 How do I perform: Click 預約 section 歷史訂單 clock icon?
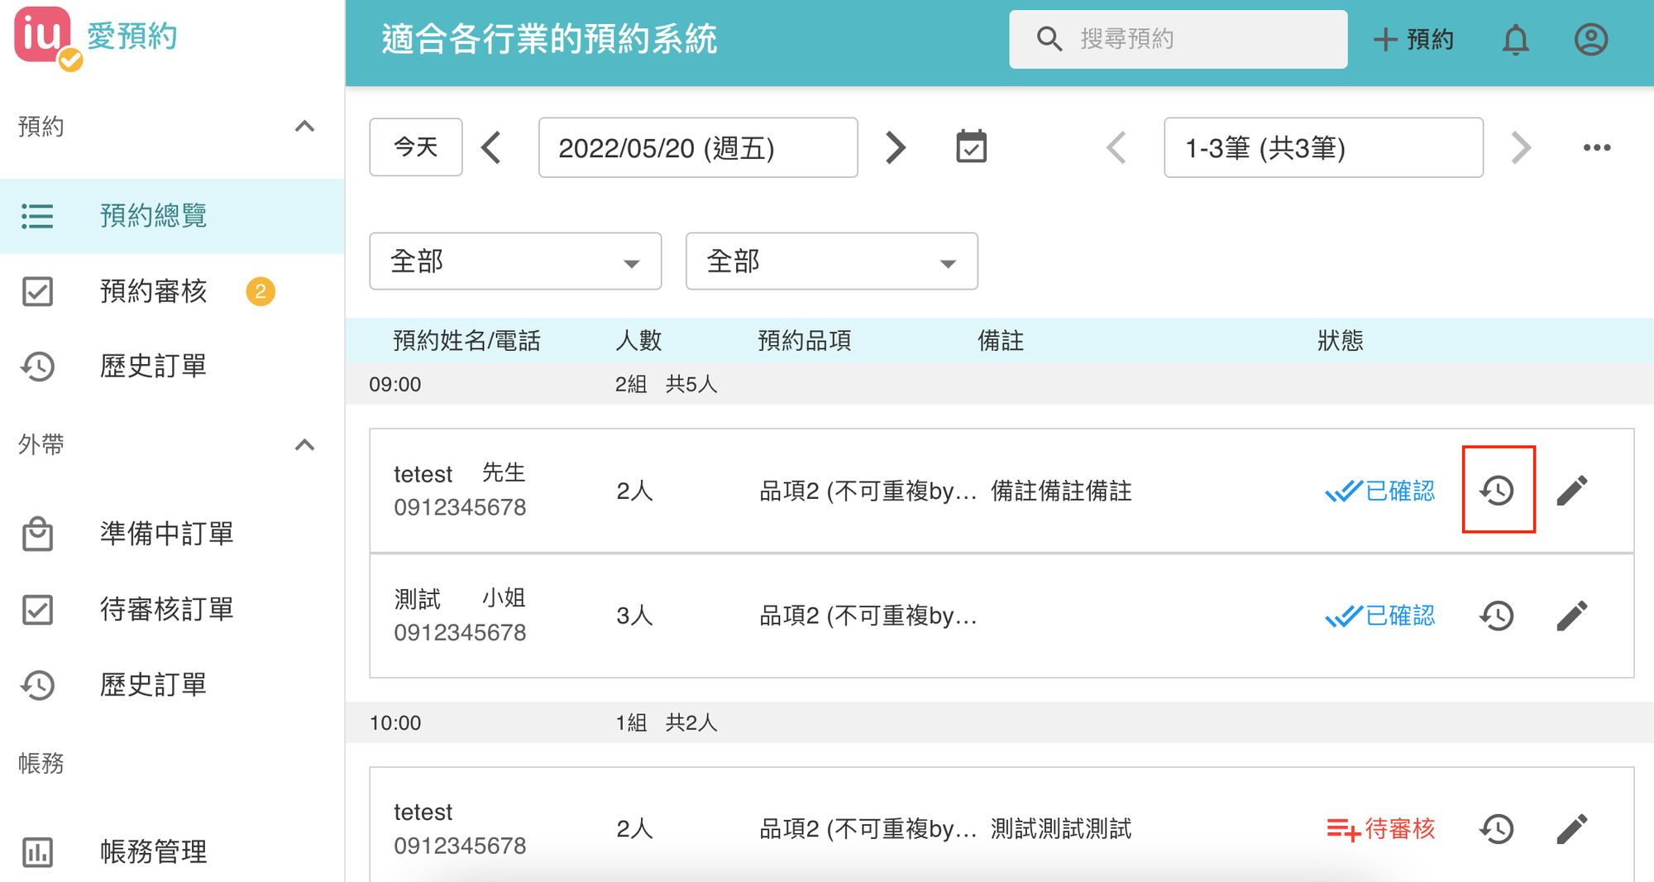click(x=37, y=367)
